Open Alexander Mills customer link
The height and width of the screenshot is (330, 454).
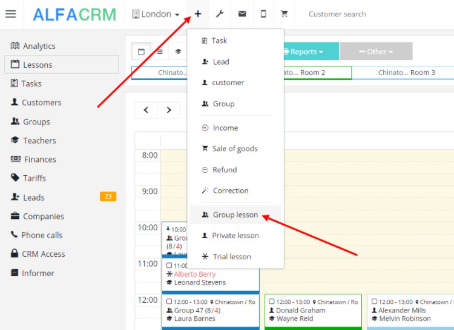(402, 310)
